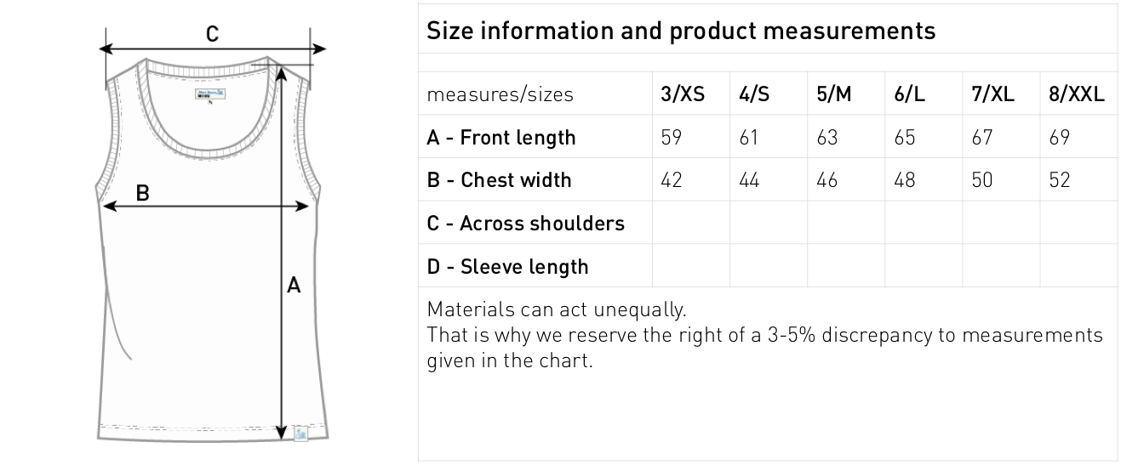Click the 'Size information and product measurements' title
1121x465 pixels.
(x=680, y=31)
